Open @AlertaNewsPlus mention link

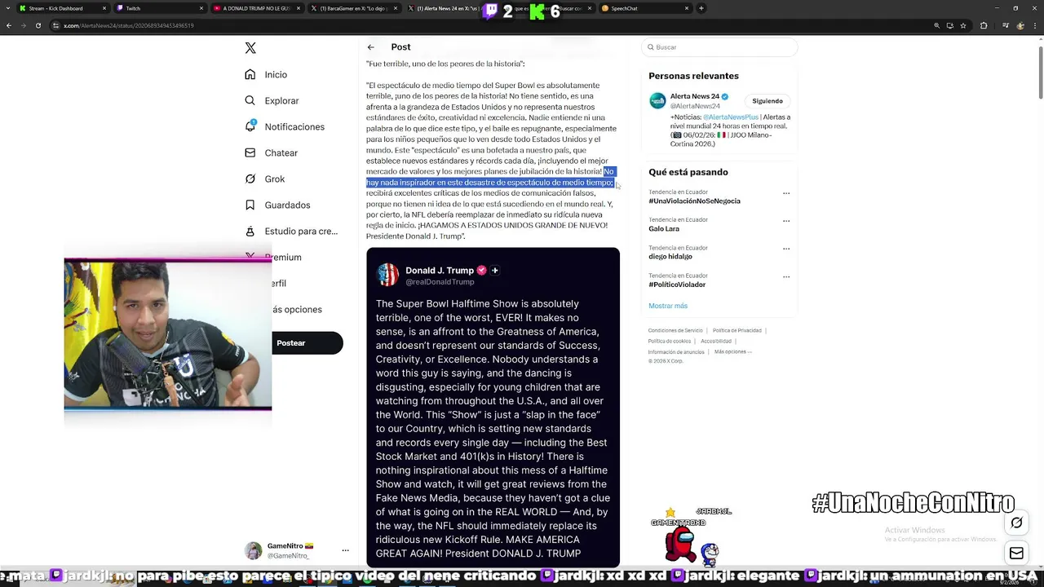coord(731,117)
